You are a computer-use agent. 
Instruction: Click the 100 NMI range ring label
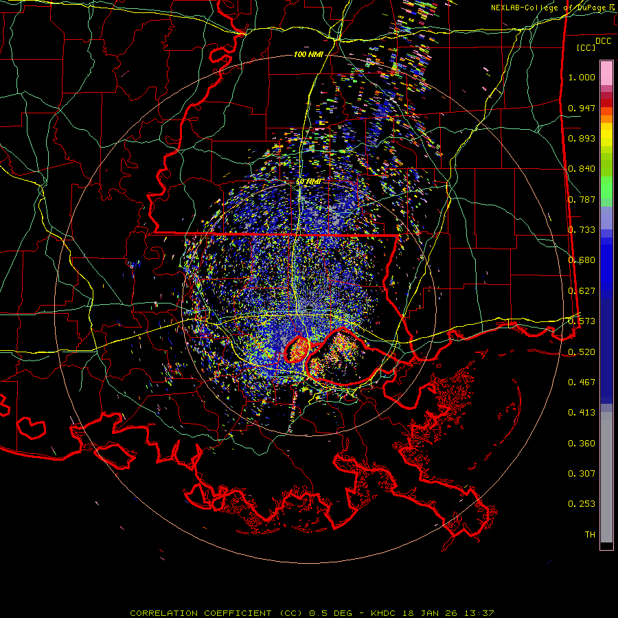click(308, 54)
